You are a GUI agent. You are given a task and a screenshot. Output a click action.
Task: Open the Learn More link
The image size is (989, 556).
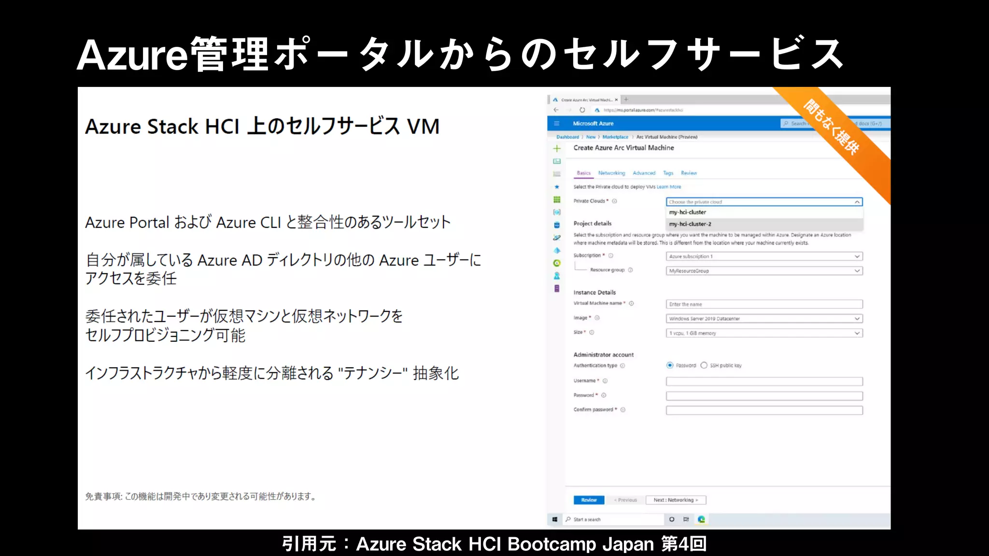[x=669, y=187]
